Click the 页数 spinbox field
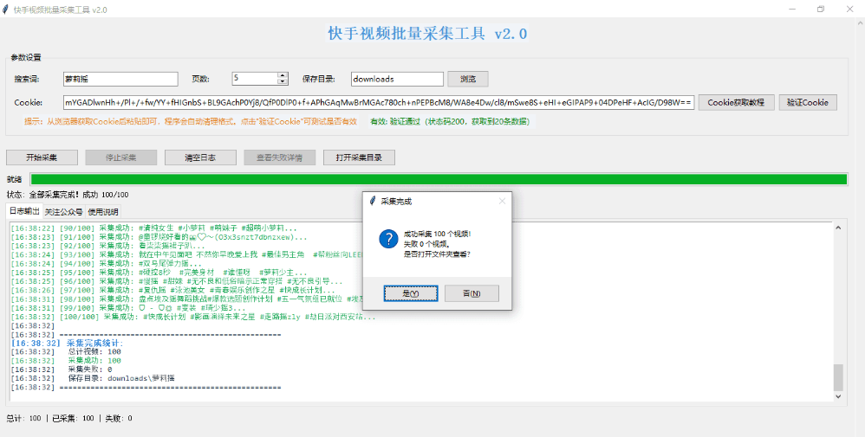865x437 pixels. pos(254,79)
